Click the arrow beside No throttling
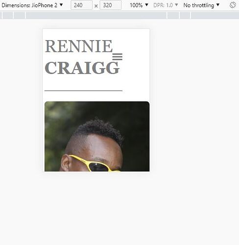The image size is (239, 245). (218, 5)
